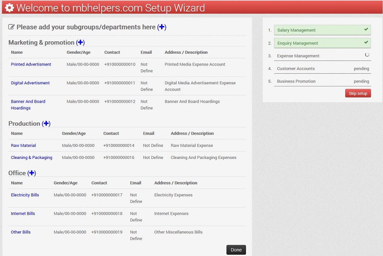
Task: Open Electricity Bills account link
Action: 25,195
